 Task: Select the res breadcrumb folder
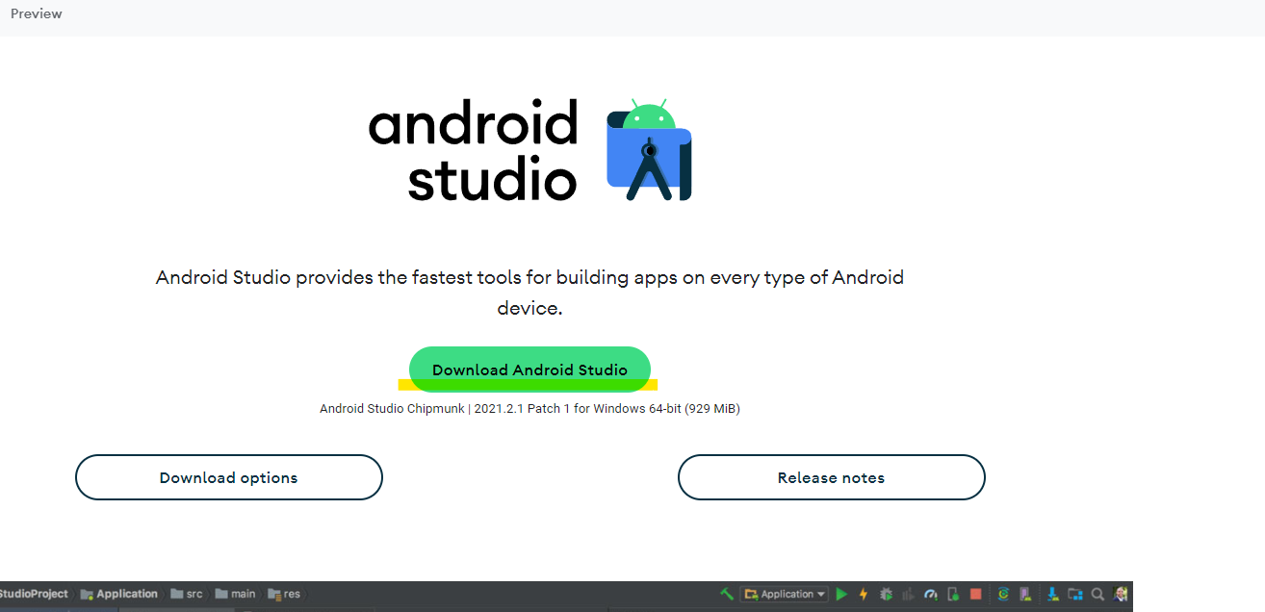coord(284,594)
